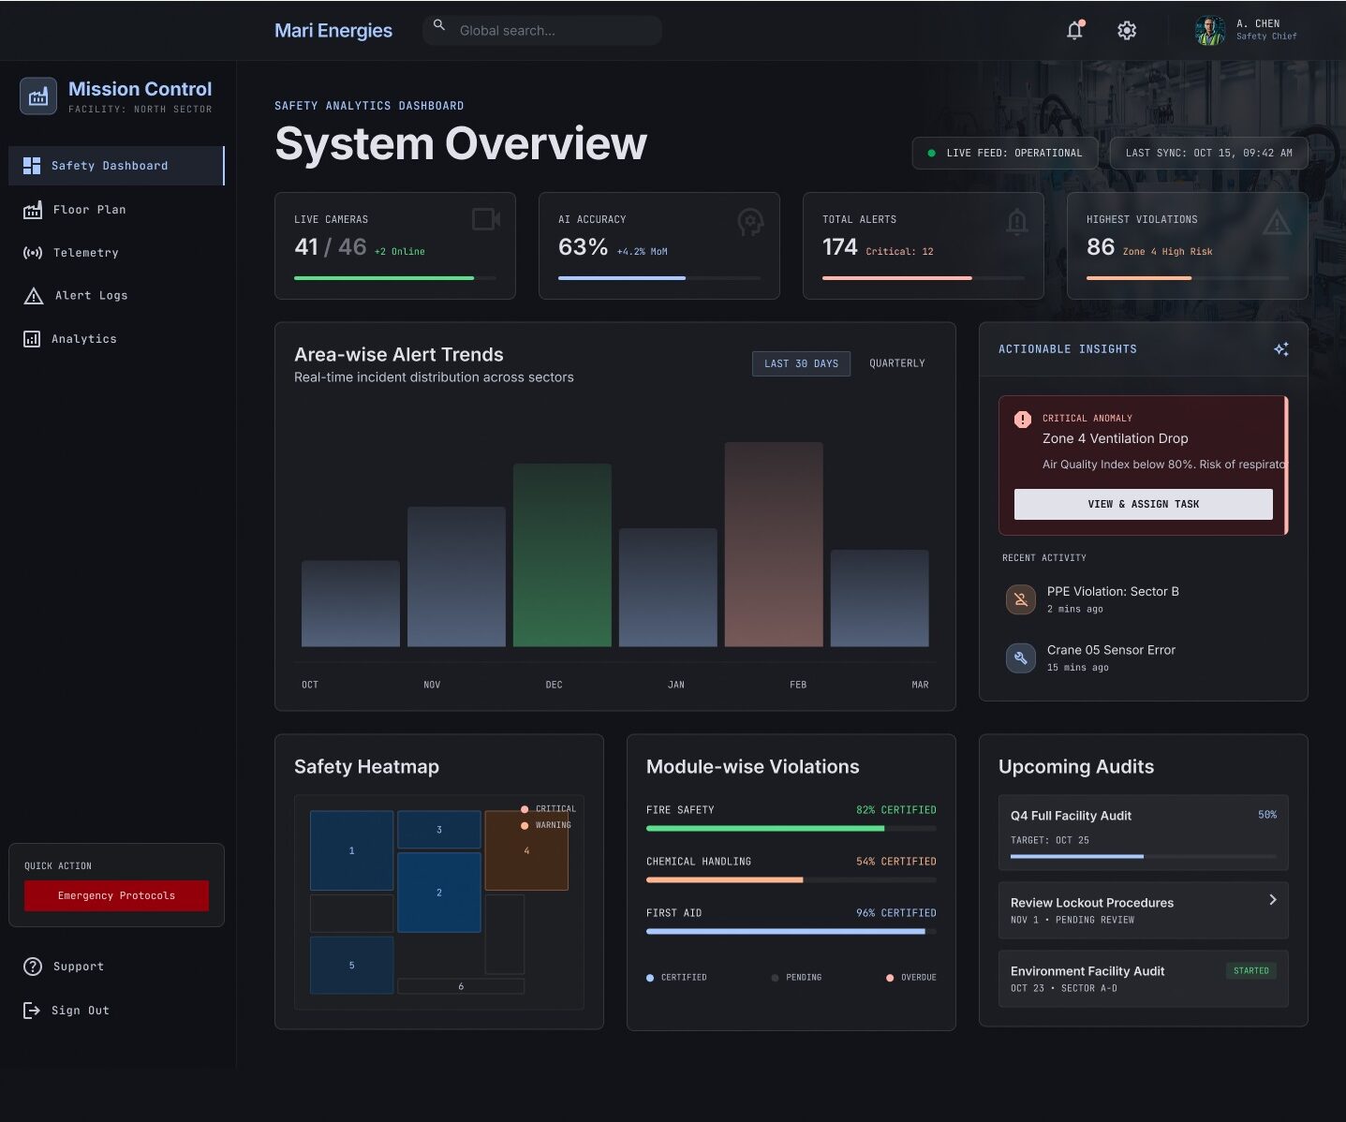Viewport: 1346px width, 1122px height.
Task: Open Telemetry page
Action: pyautogui.click(x=117, y=253)
